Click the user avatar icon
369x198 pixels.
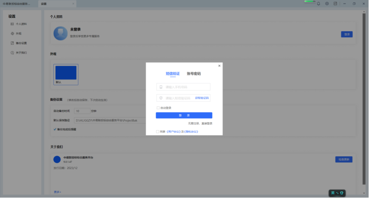tap(60, 34)
